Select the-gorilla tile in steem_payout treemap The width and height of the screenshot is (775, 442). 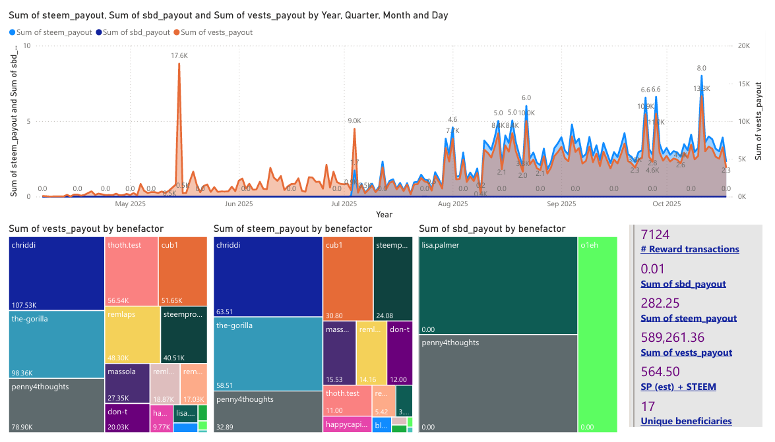(x=268, y=354)
